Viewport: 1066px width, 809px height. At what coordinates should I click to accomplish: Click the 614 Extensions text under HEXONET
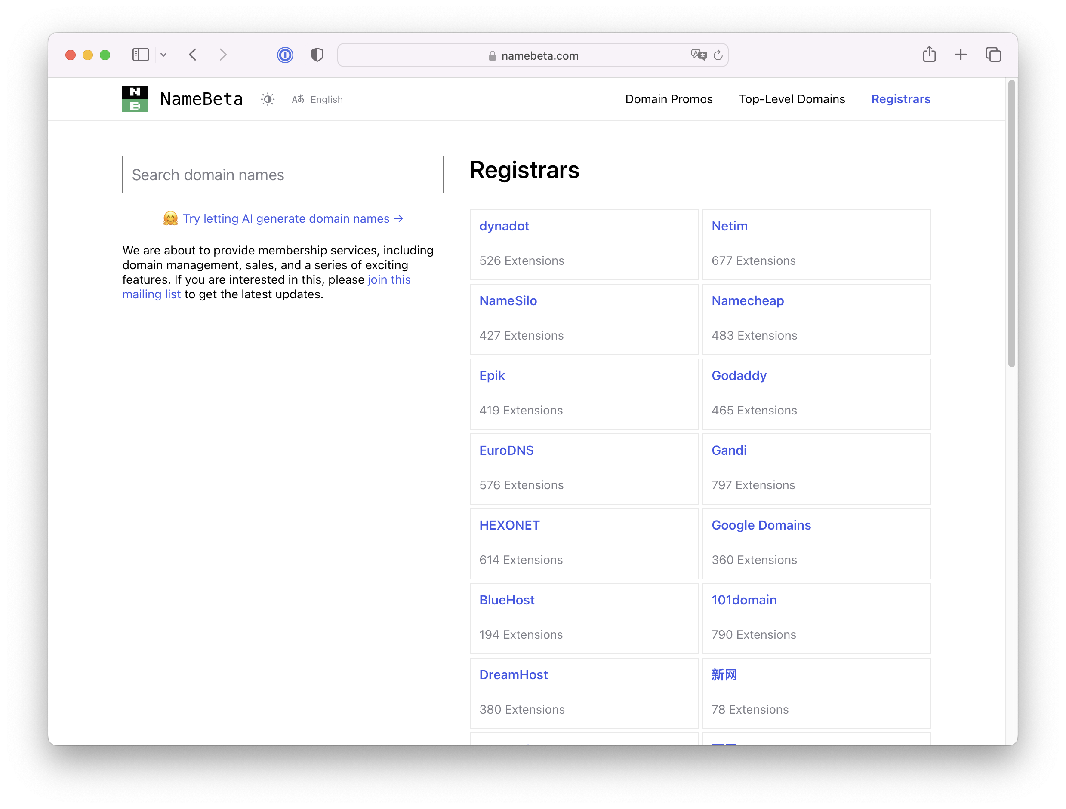(521, 560)
